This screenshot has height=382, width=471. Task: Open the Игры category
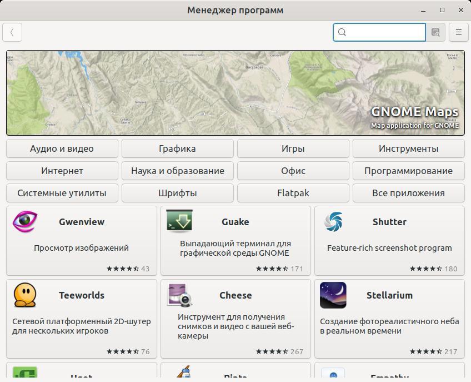pyautogui.click(x=293, y=148)
